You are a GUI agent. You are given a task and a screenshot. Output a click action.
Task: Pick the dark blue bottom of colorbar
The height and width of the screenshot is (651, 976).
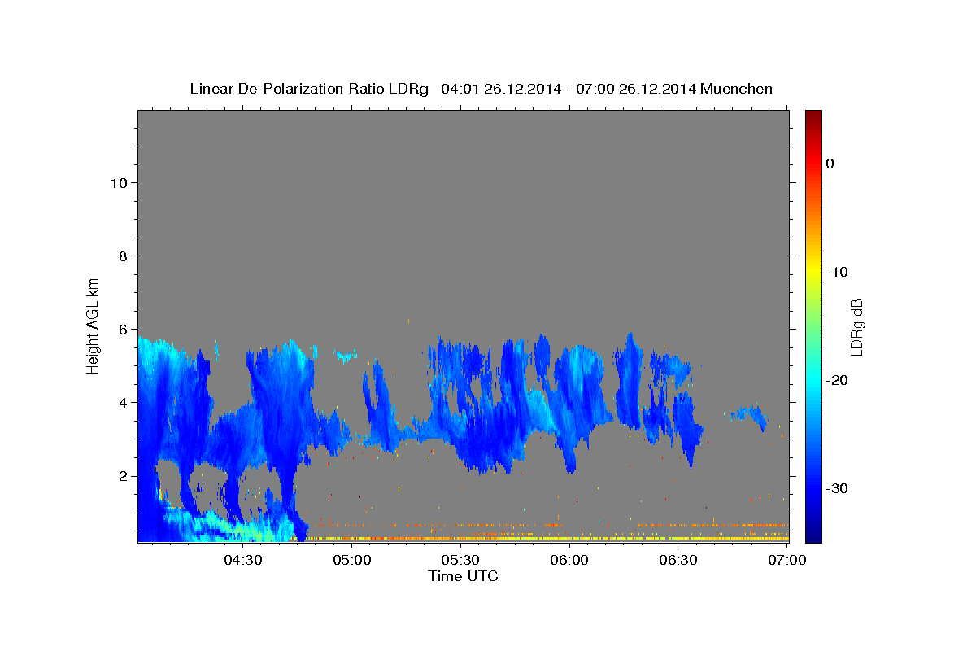[x=813, y=535]
